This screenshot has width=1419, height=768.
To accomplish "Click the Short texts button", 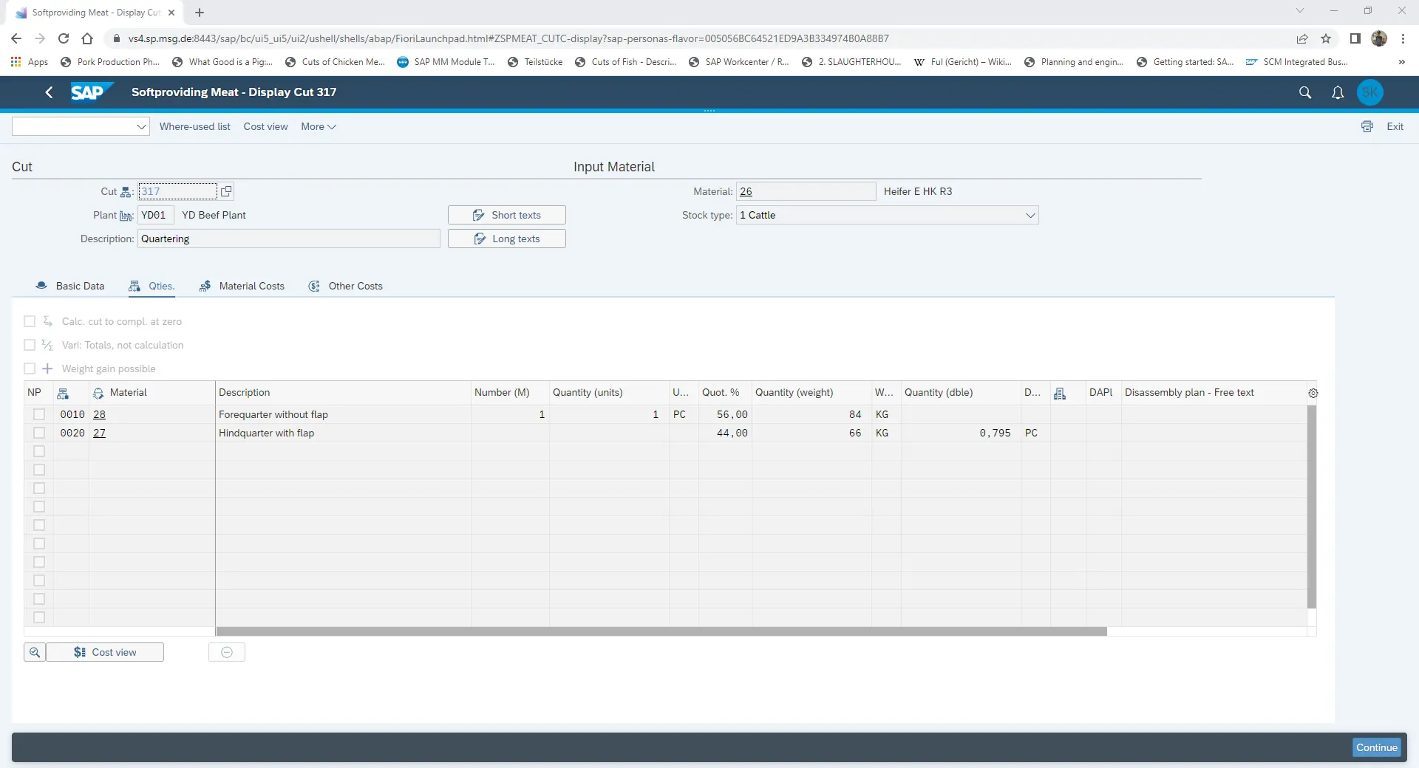I will point(507,215).
